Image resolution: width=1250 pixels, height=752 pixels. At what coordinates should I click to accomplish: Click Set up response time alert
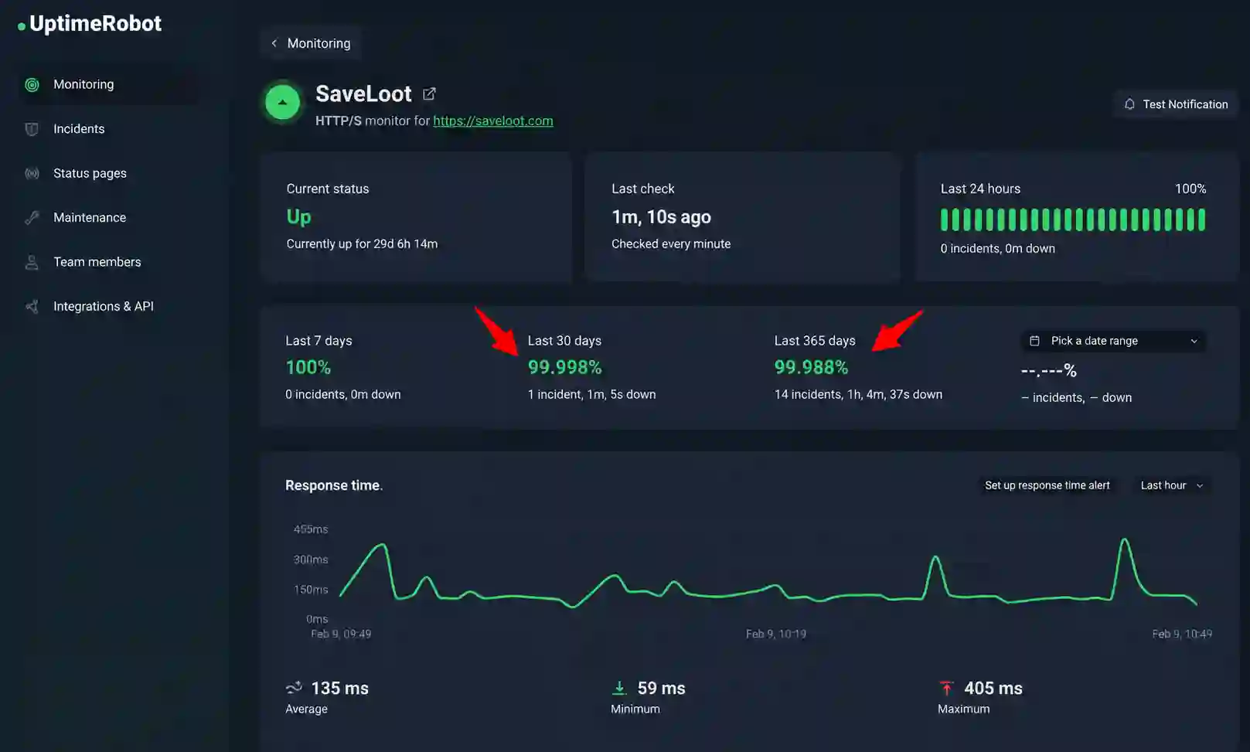(1047, 485)
